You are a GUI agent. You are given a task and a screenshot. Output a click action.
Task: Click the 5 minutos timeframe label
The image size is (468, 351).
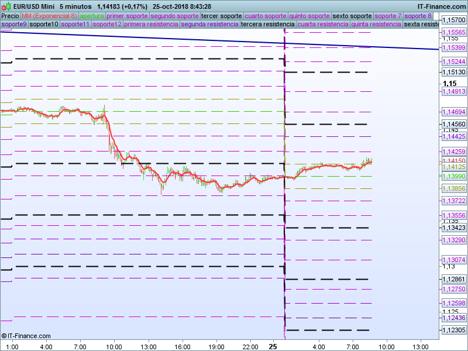coord(75,6)
